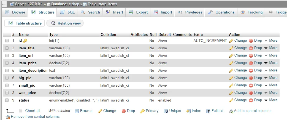Image resolution: width=287 pixels, height=120 pixels.
Task: Tick the checkbox for the id column
Action: tap(7, 41)
